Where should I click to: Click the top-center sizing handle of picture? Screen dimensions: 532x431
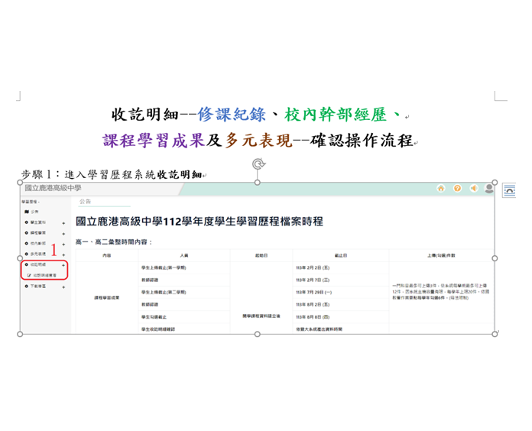tap(258, 183)
